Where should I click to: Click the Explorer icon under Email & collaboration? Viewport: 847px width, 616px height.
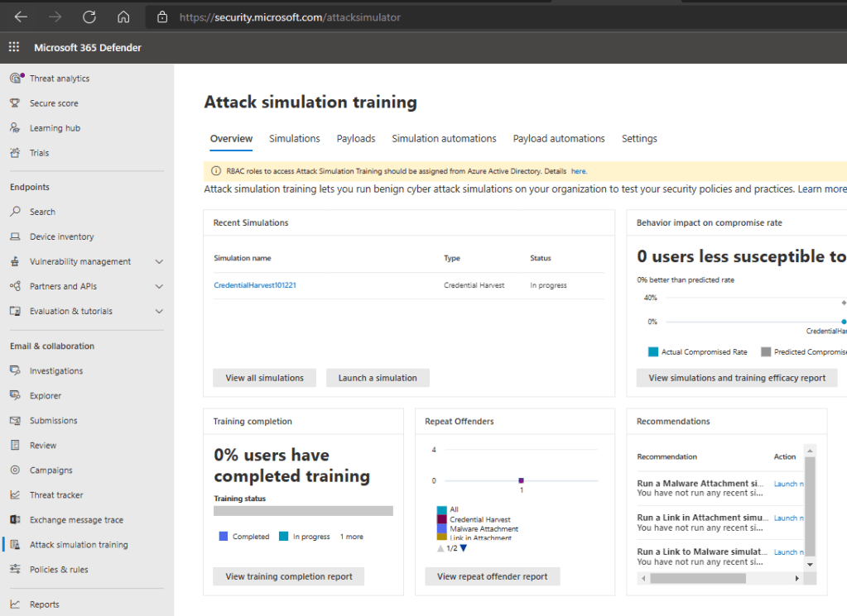coord(15,396)
